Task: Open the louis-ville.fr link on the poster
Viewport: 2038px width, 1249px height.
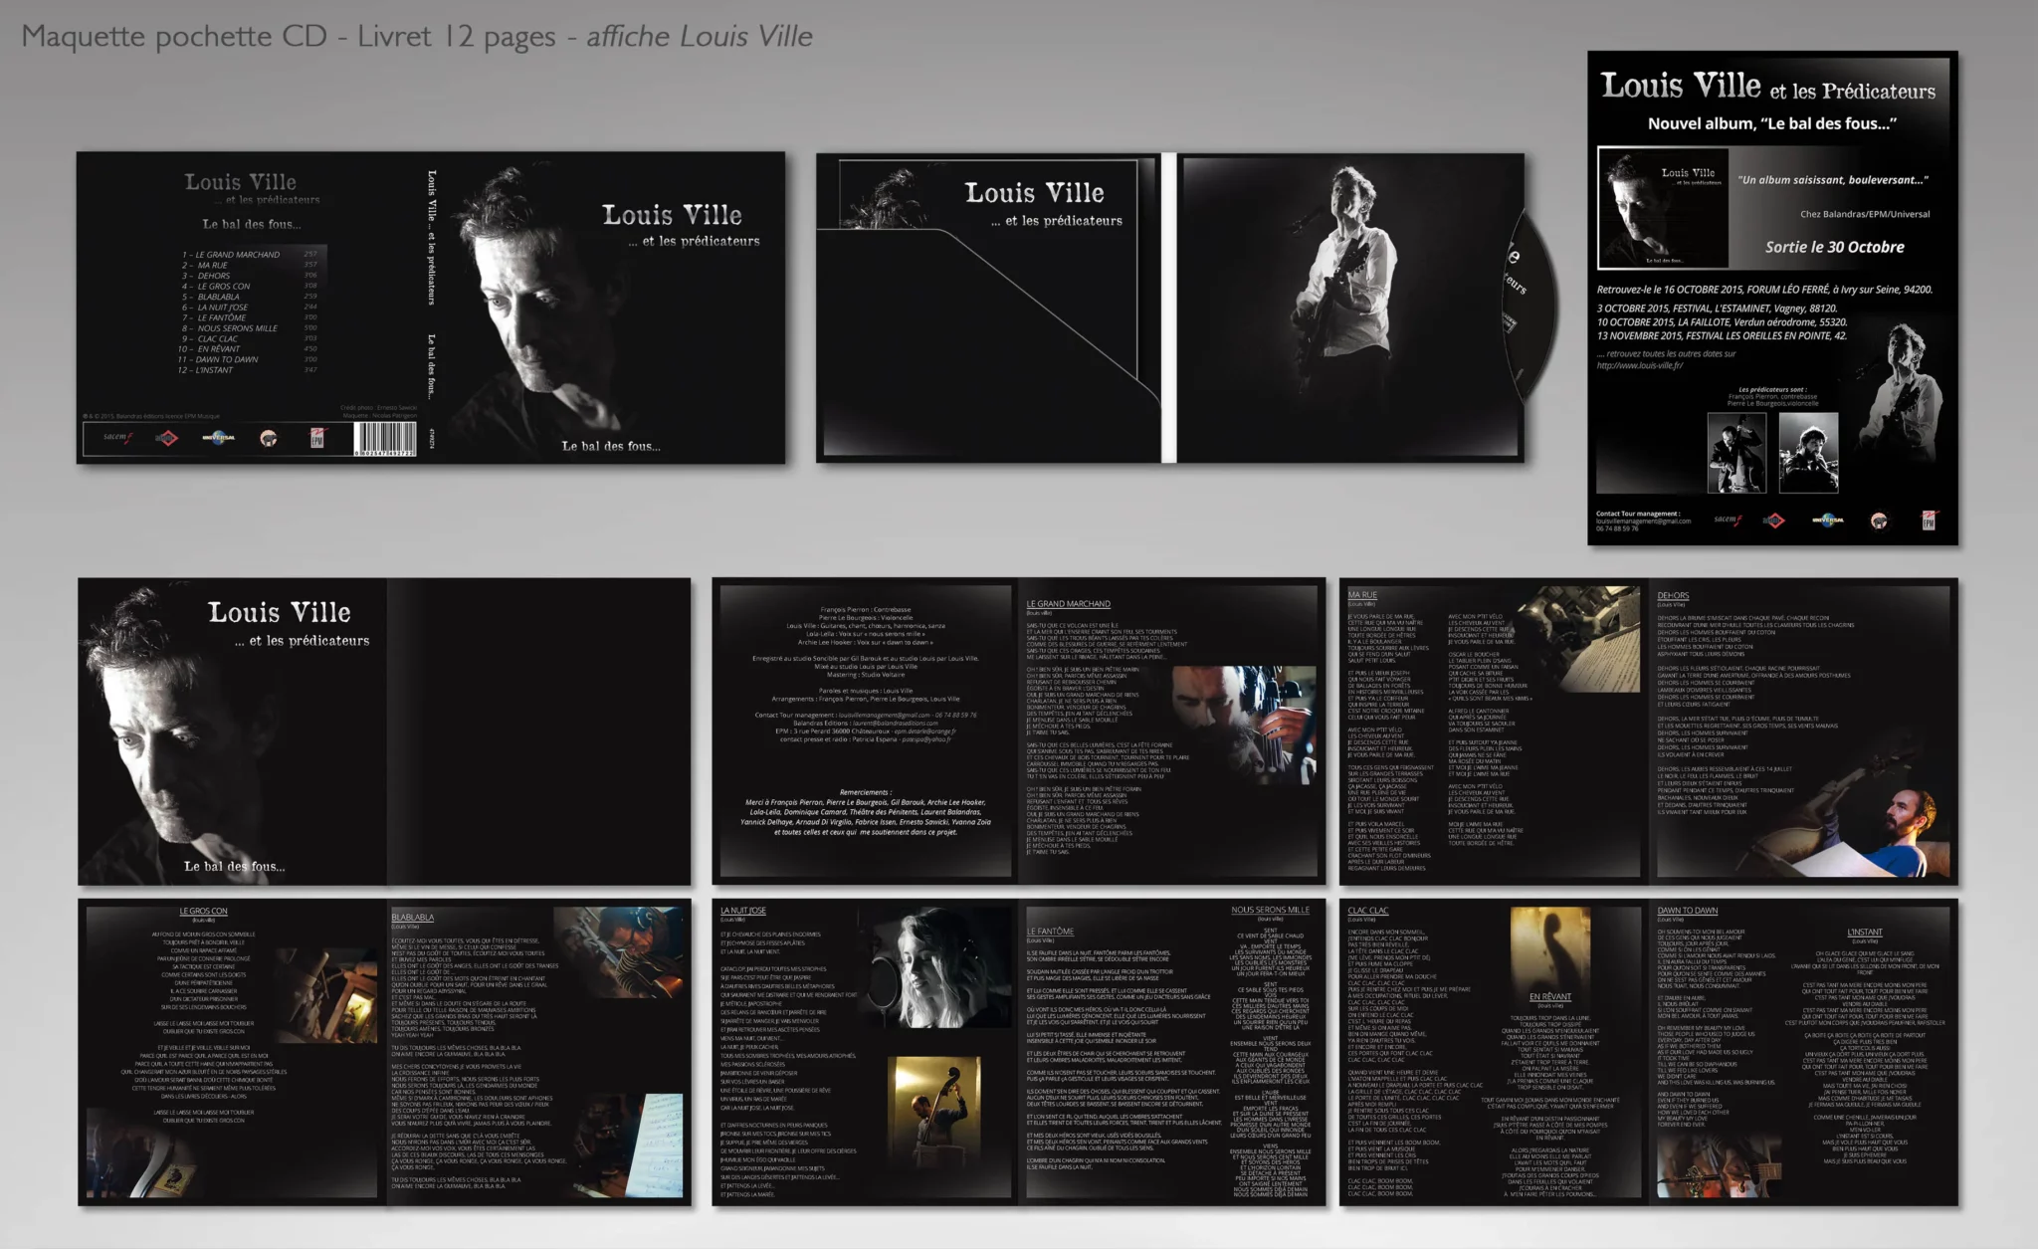Action: pyautogui.click(x=1639, y=365)
